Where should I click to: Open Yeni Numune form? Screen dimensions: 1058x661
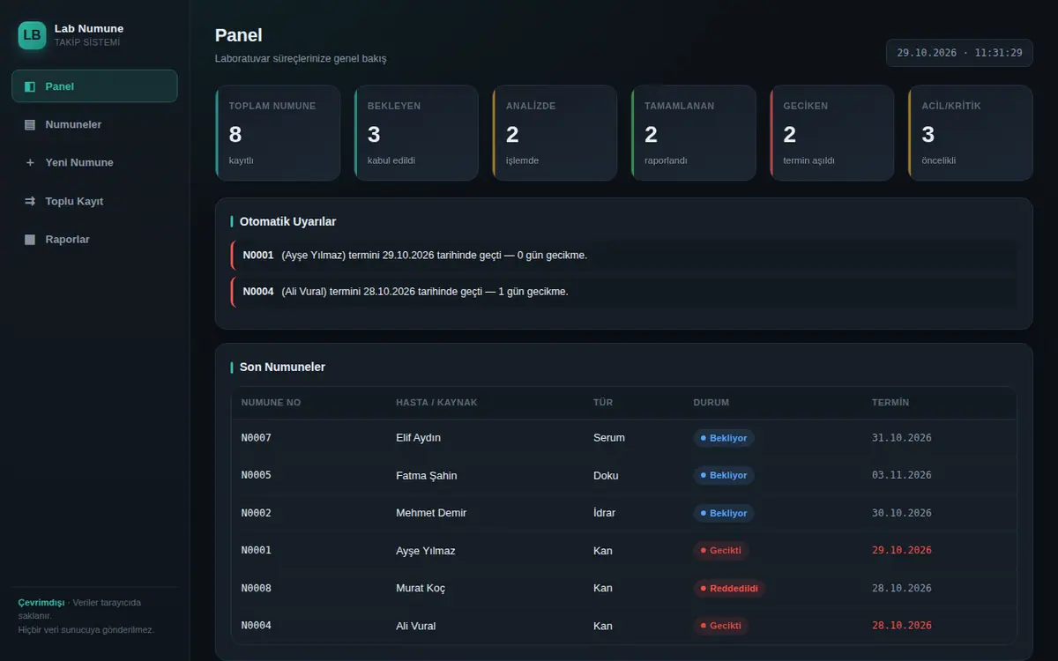click(94, 162)
